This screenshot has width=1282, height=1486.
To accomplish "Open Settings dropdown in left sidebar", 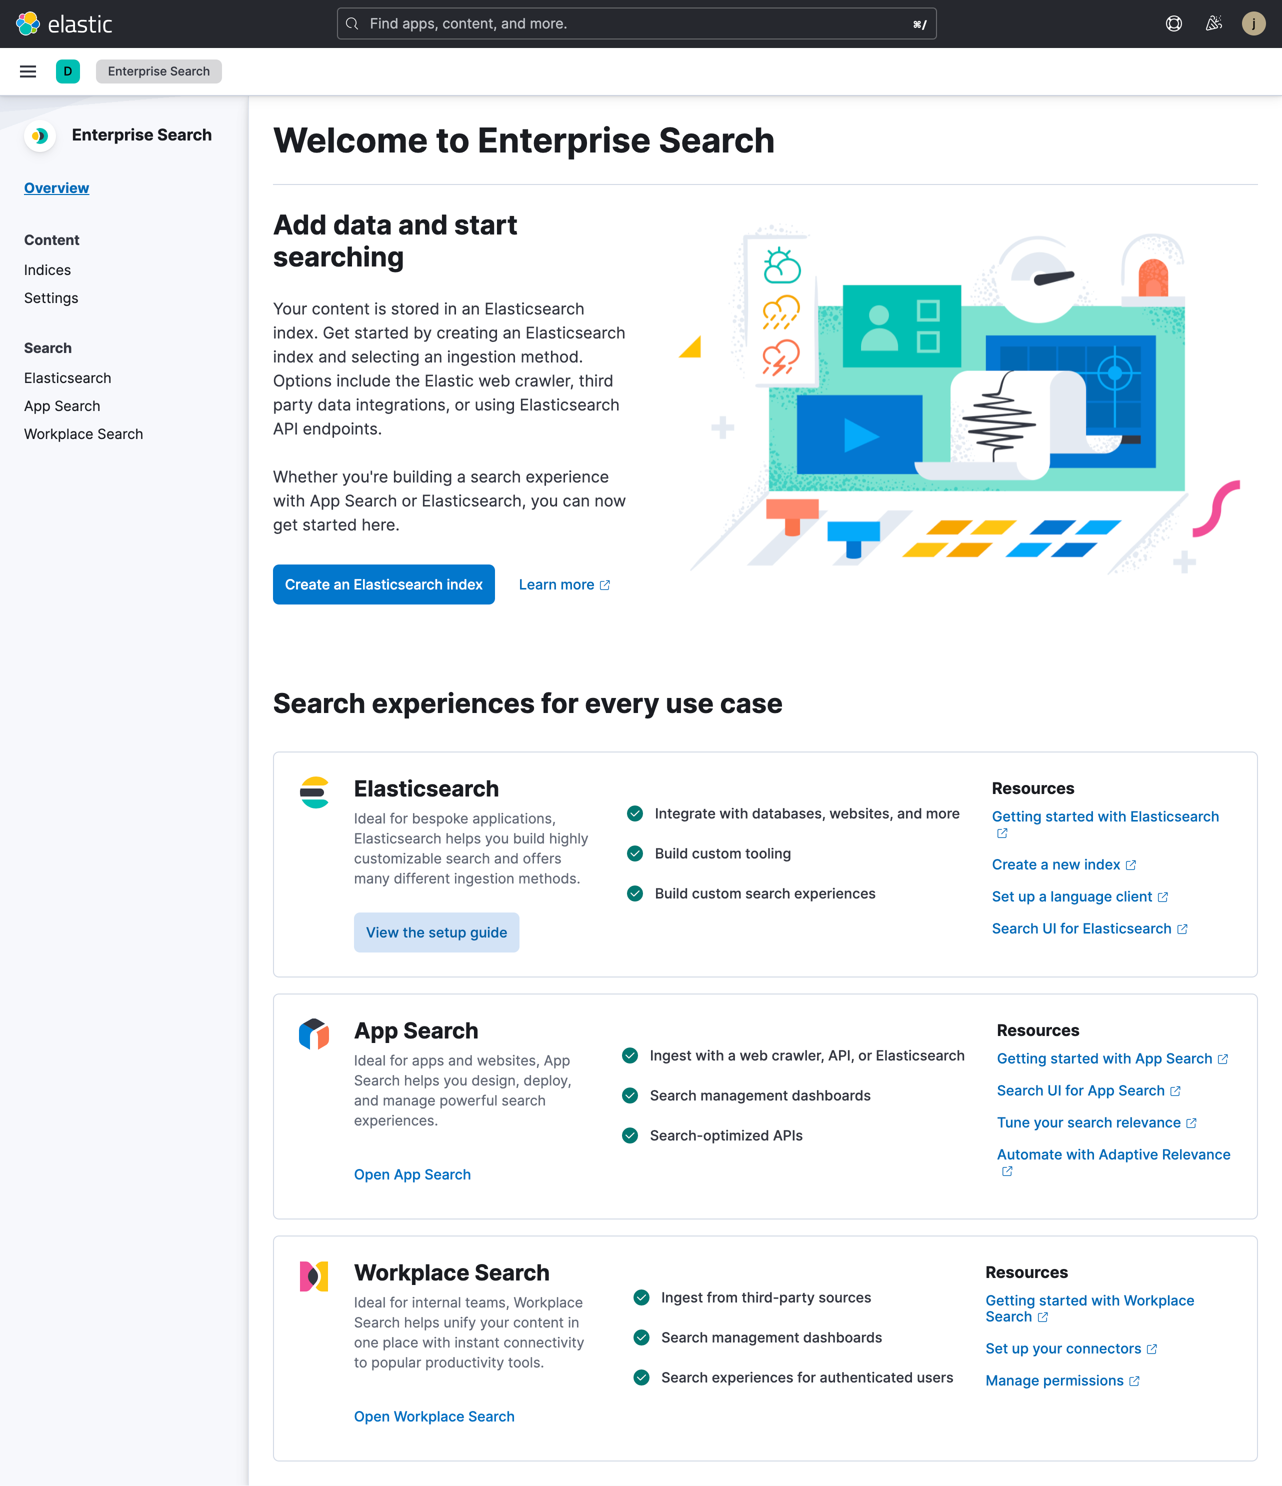I will click(x=50, y=297).
